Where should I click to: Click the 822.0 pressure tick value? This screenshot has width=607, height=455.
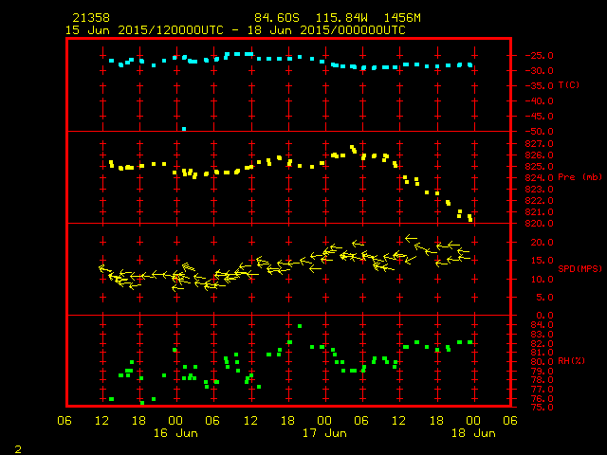pos(540,201)
